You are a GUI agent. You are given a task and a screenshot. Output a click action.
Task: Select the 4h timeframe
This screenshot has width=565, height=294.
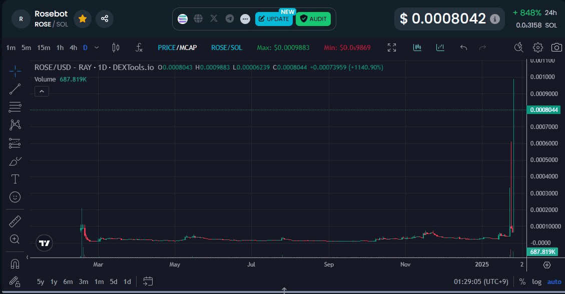(73, 47)
